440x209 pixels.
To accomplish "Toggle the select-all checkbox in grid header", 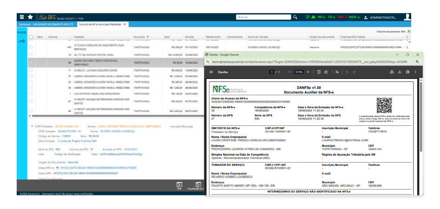I will tap(31, 37).
